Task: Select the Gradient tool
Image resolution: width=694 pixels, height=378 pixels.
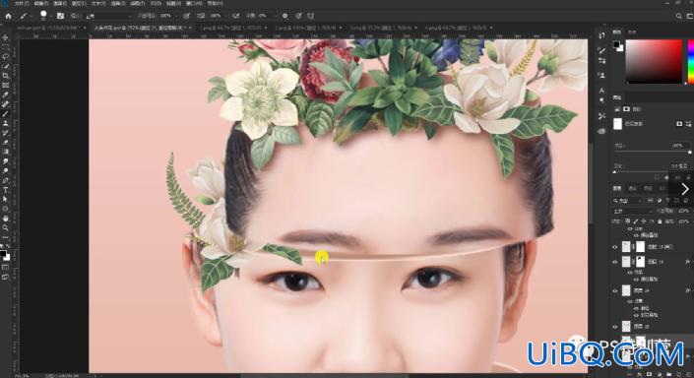Action: point(5,152)
